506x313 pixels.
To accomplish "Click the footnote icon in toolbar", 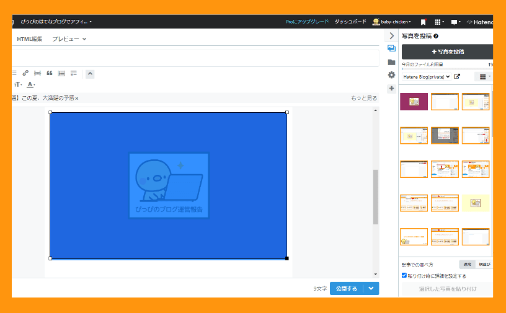I will 74,73.
